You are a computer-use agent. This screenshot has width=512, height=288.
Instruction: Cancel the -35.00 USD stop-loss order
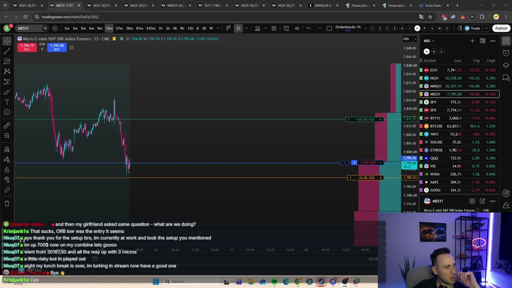[380, 178]
